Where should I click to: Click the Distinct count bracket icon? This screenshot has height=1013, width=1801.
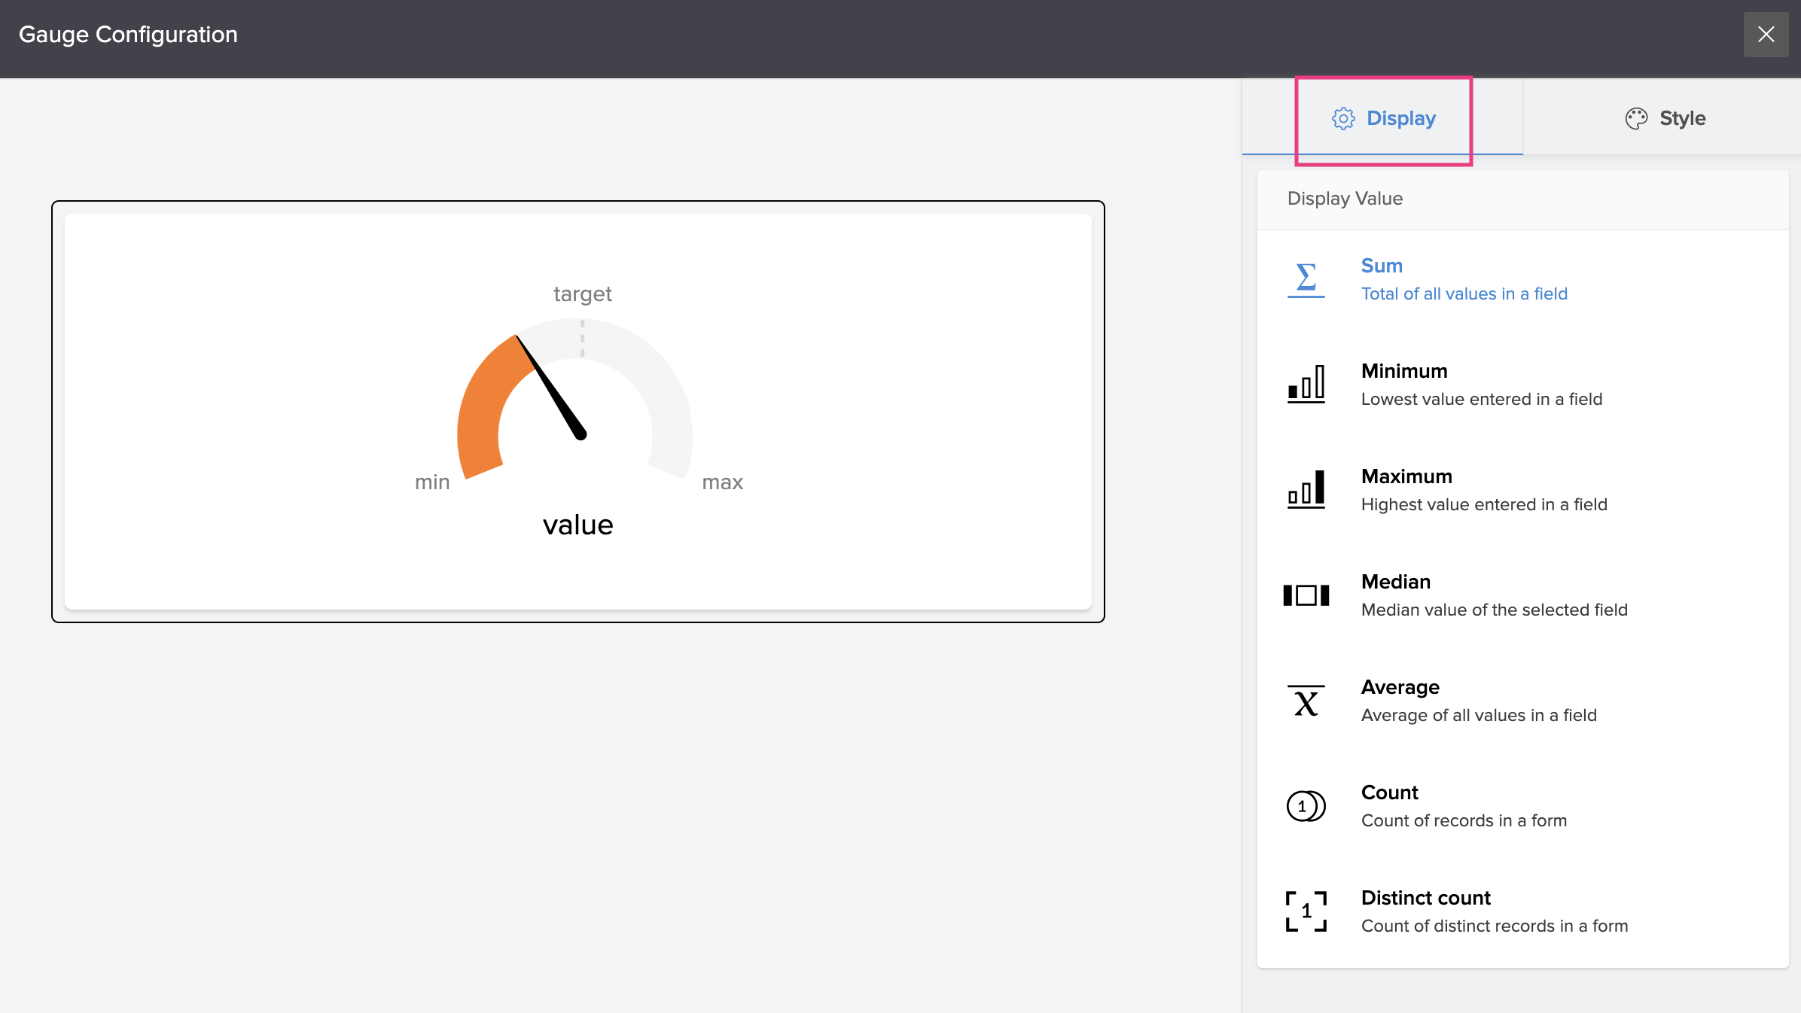point(1306,911)
